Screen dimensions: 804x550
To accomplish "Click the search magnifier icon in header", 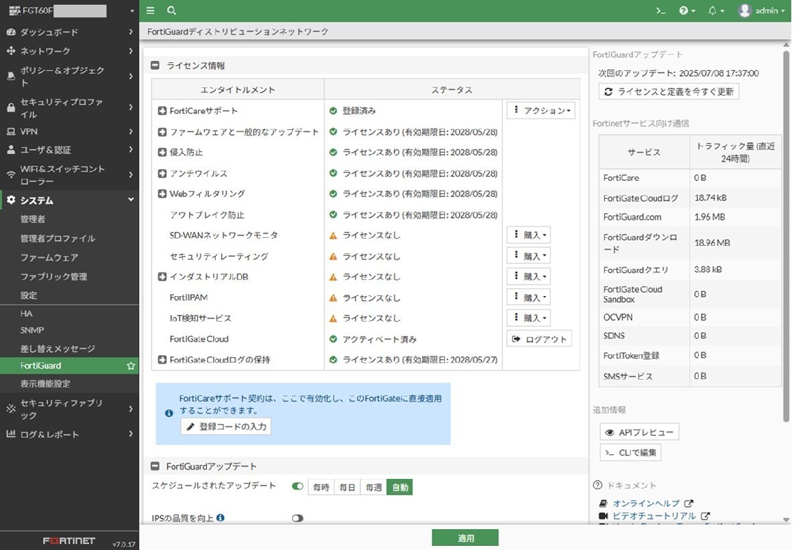I will tap(172, 11).
